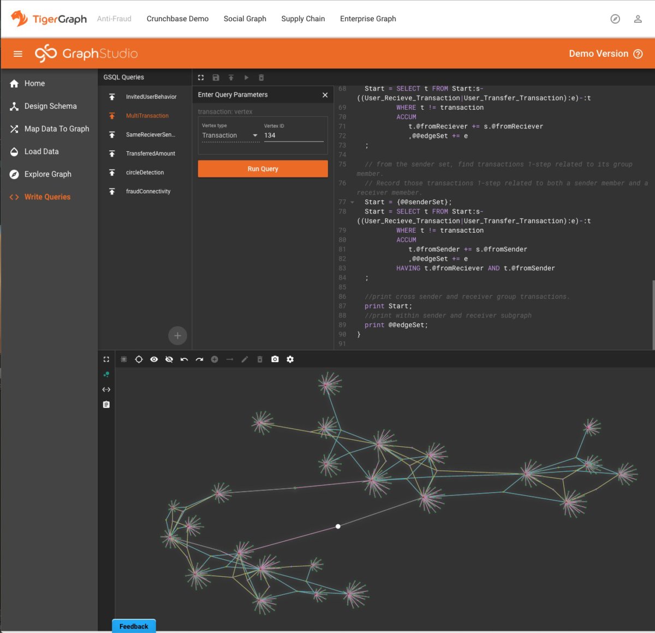Open the Feedback form
The height and width of the screenshot is (633, 655).
click(133, 626)
